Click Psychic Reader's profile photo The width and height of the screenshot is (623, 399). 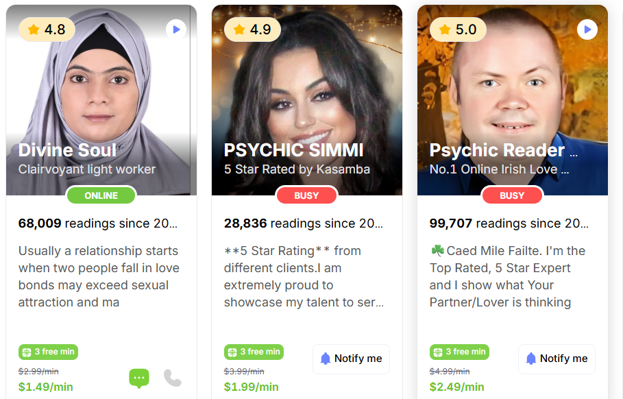(x=513, y=82)
